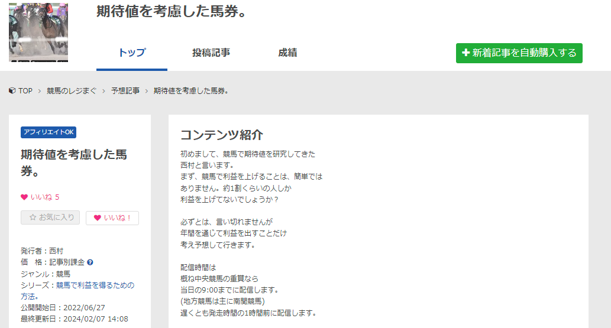Click the green 新着記事を自動購入する button

tap(519, 53)
